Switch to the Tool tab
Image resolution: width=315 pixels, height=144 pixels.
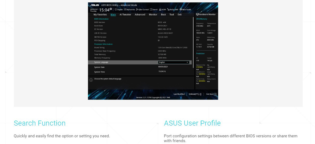click(x=172, y=15)
